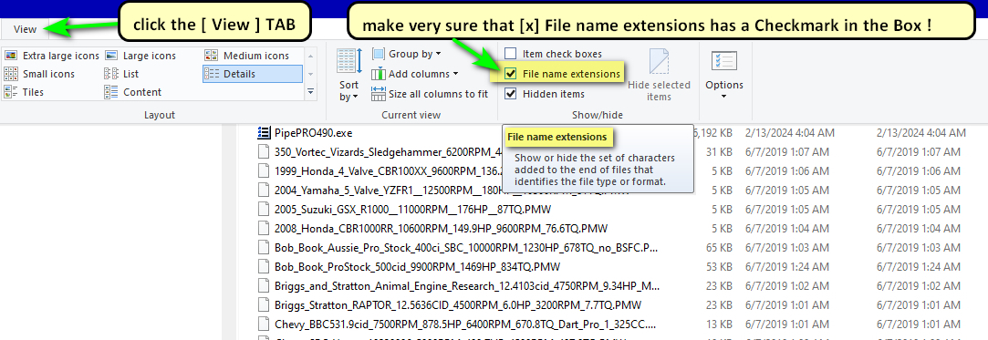Open the Options dropdown arrow
Image resolution: width=988 pixels, height=340 pixels.
[724, 97]
